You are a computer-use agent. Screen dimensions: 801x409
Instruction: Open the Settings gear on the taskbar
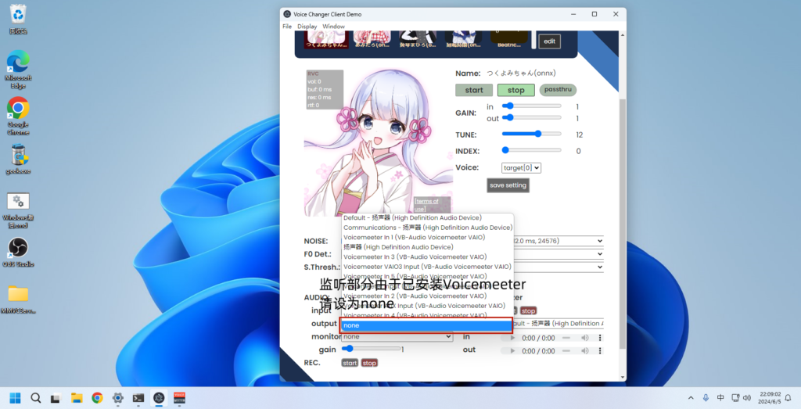[x=117, y=398]
